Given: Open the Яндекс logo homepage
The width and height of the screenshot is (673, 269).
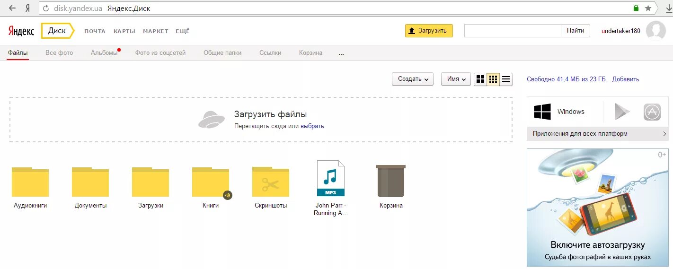Looking at the screenshot, I should [x=21, y=31].
